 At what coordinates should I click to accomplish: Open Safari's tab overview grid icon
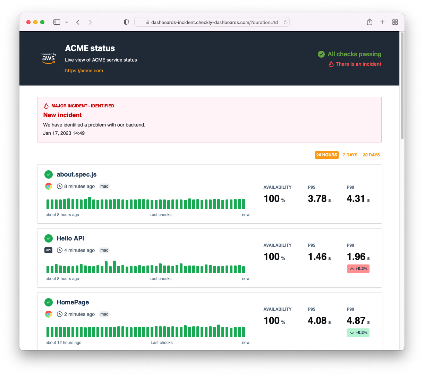395,22
